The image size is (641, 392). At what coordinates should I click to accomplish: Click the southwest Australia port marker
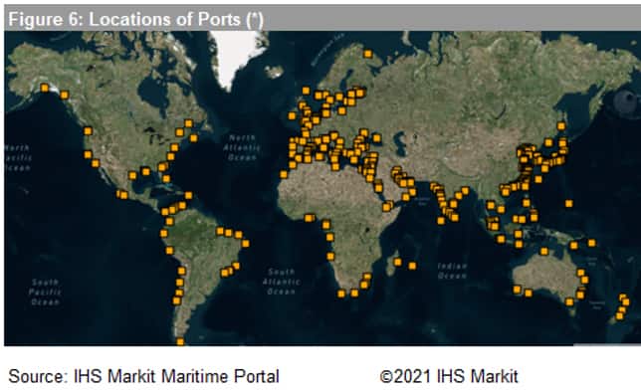coord(517,290)
